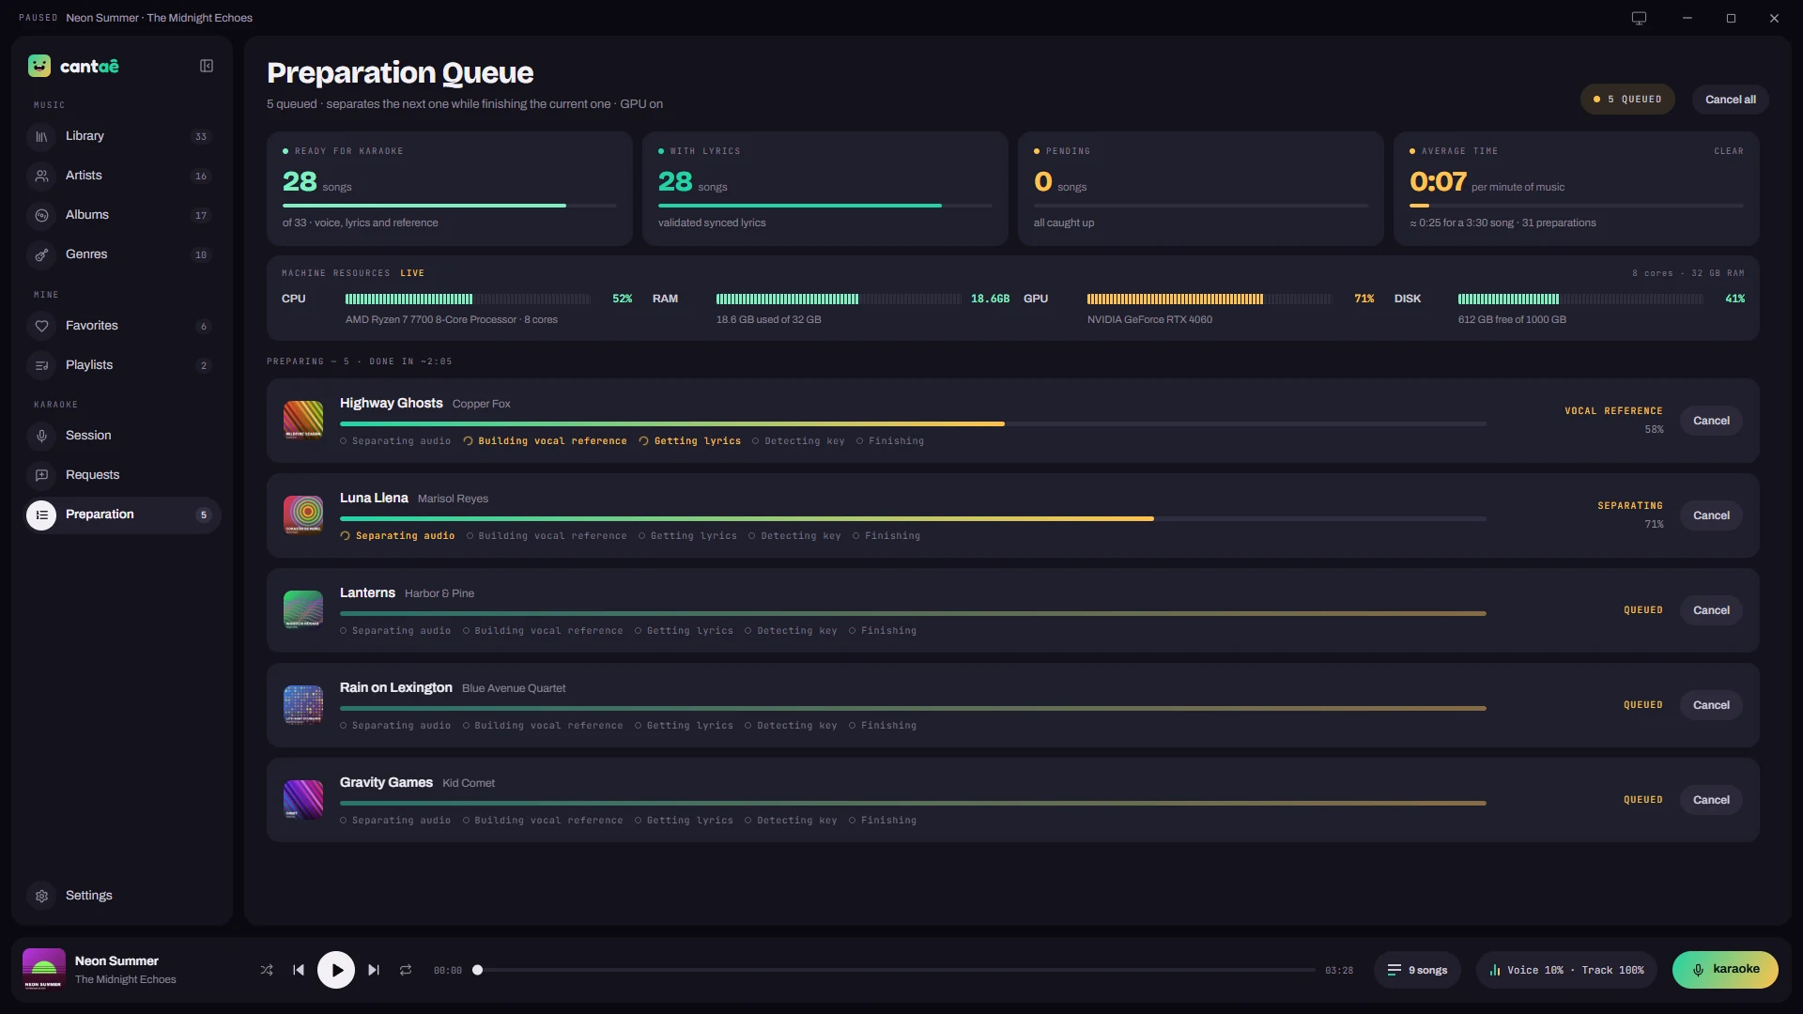Cancel Highway Ghosts preparation
Viewport: 1803px width, 1014px height.
(x=1711, y=421)
